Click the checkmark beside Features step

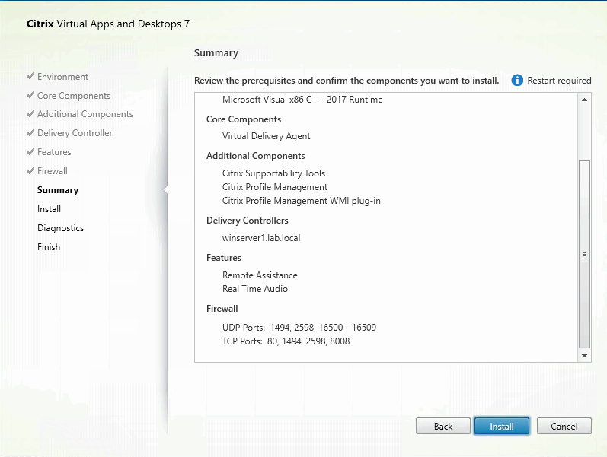click(30, 151)
